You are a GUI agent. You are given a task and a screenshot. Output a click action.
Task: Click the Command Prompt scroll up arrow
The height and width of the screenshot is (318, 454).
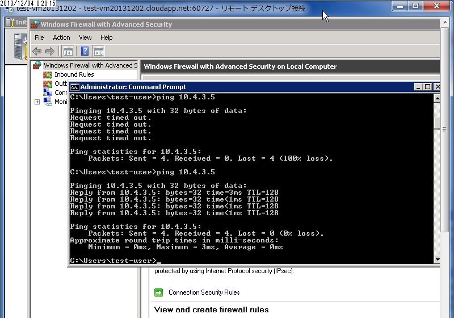click(x=437, y=99)
